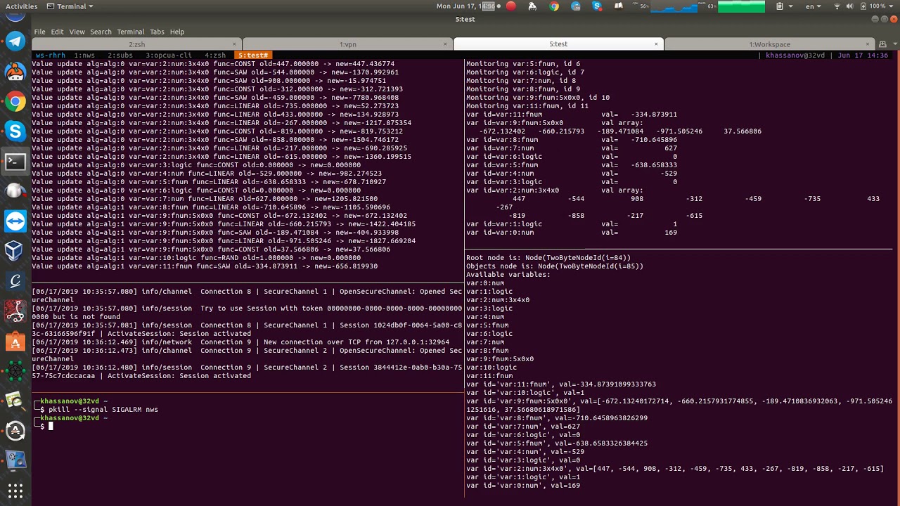Launch Google Chrome from the dock

pos(15,101)
